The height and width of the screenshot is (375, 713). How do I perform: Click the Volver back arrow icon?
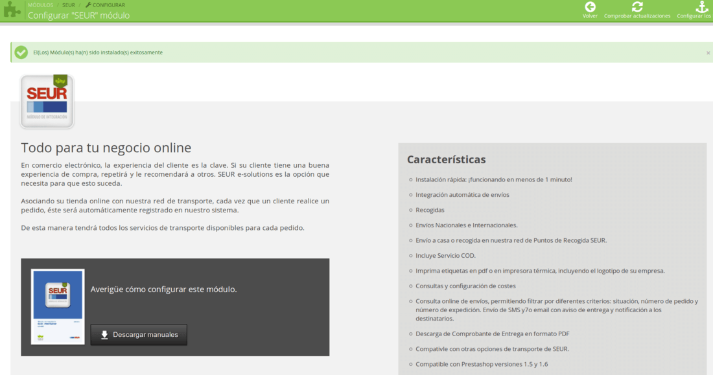coord(590,7)
